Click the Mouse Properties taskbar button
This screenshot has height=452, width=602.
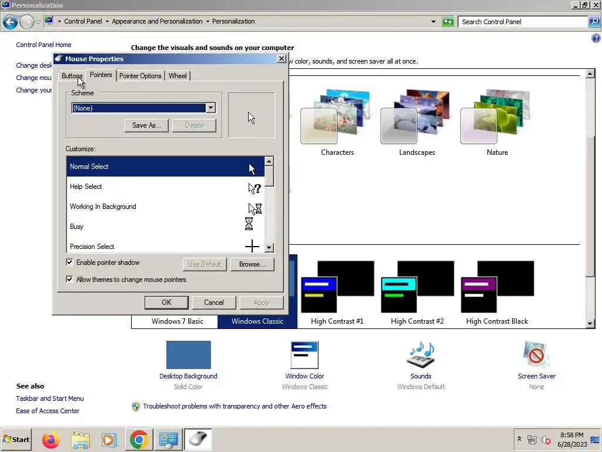pyautogui.click(x=198, y=439)
